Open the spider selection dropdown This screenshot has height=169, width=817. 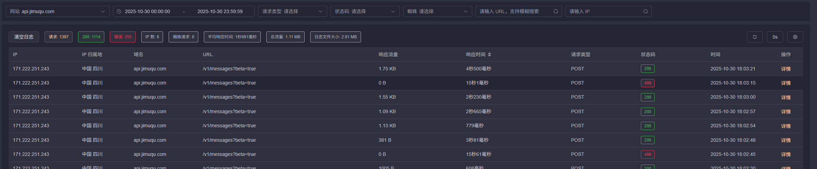(x=437, y=11)
